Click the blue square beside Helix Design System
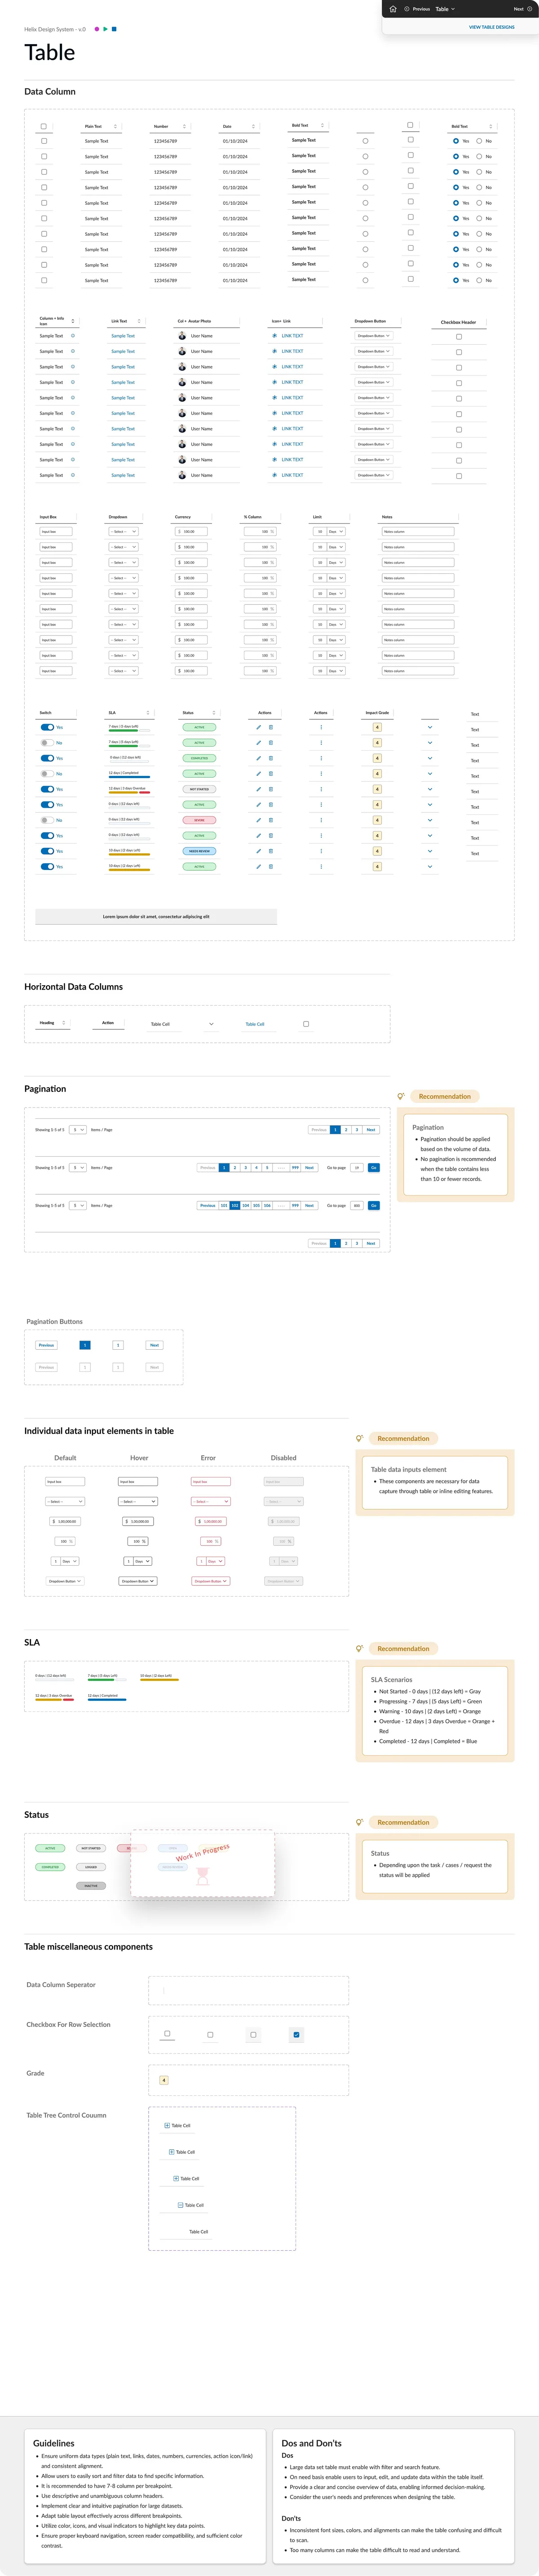 (114, 29)
